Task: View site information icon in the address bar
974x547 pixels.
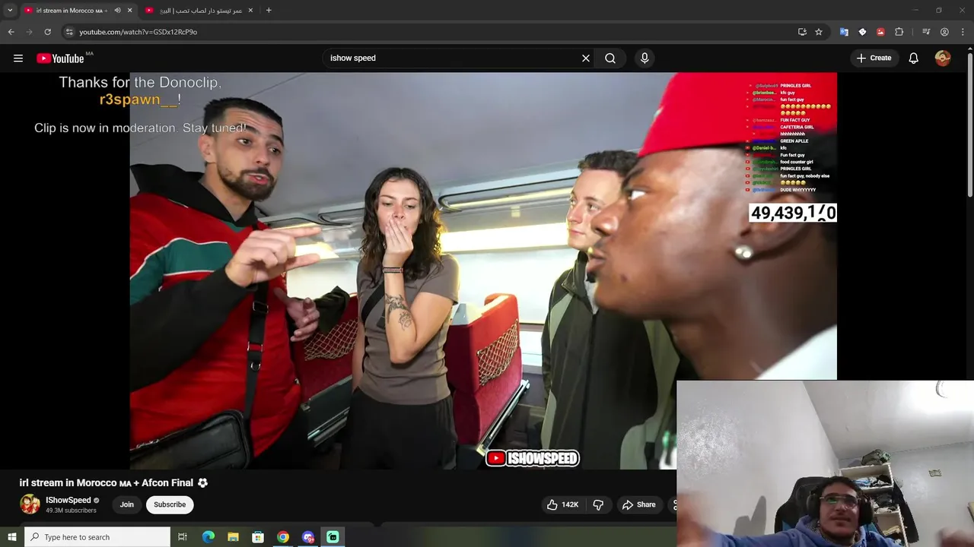Action: click(69, 32)
